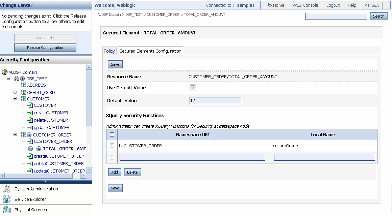
Task: Click the Physical Sources icon
Action: (7, 210)
